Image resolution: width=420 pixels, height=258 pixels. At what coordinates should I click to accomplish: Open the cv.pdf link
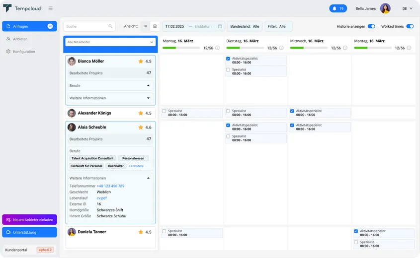click(x=102, y=198)
